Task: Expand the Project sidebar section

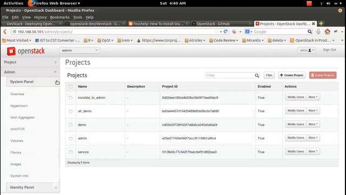Action: [x=30, y=62]
